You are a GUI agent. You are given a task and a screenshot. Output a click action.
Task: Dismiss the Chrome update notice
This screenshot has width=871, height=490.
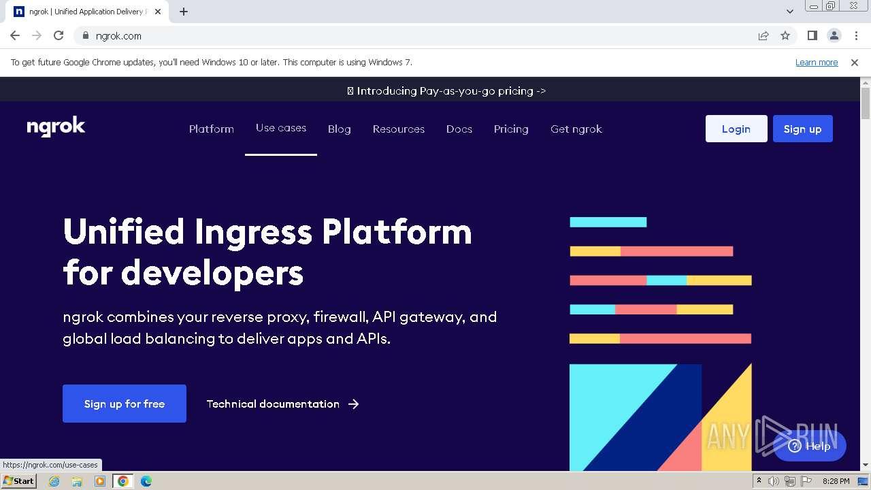[x=855, y=62]
